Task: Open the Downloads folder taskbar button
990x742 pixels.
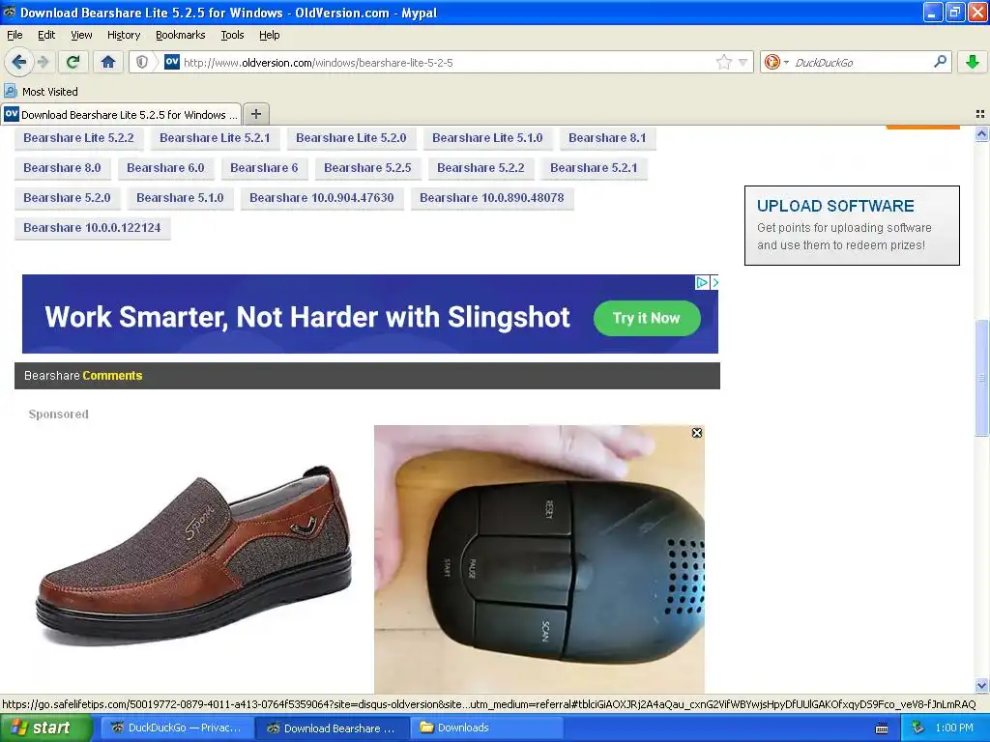Action: (x=487, y=728)
